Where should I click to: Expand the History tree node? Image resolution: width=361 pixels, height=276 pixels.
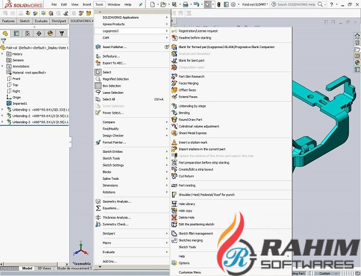(2, 54)
